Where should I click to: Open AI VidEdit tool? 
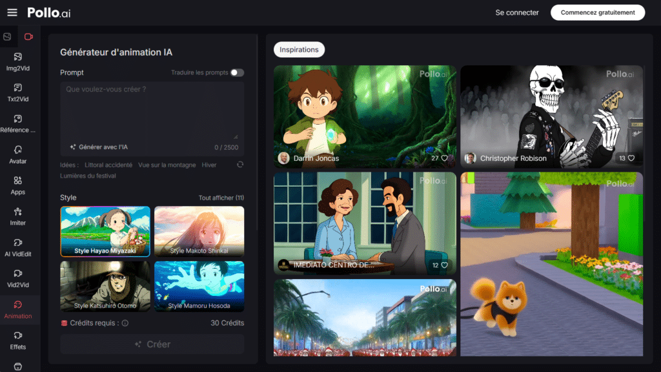coord(17,247)
